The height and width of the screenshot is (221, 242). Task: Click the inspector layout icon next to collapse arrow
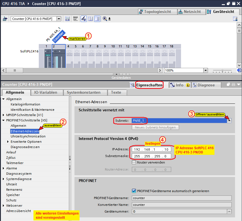[x=234, y=84]
